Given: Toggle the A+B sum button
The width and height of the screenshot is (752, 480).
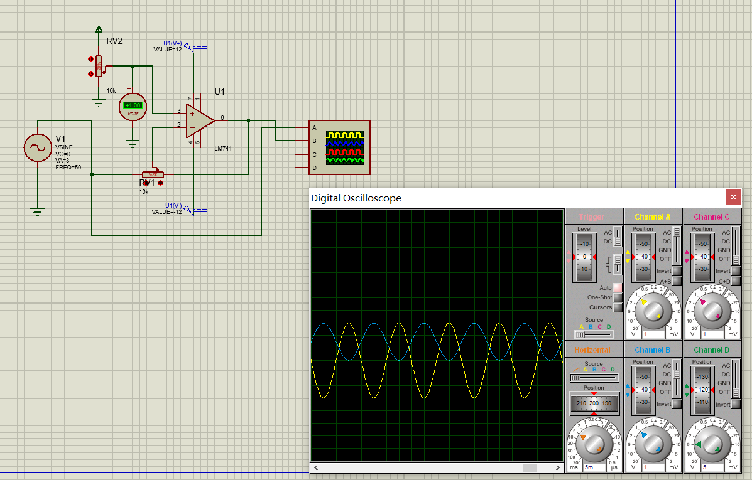Looking at the screenshot, I should tap(677, 282).
